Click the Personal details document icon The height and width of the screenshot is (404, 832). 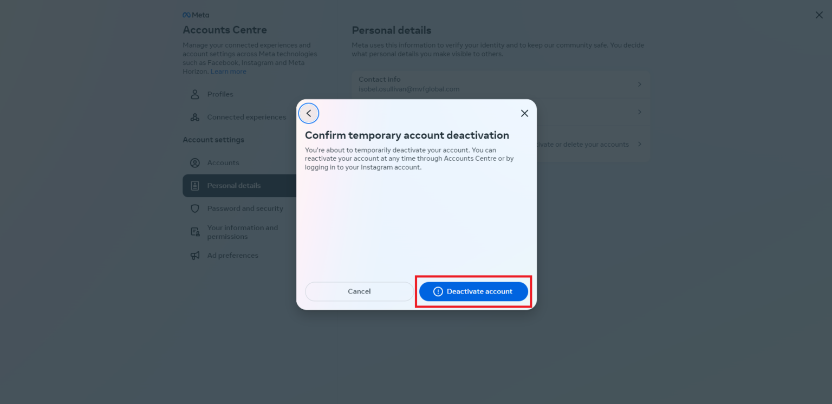(194, 185)
